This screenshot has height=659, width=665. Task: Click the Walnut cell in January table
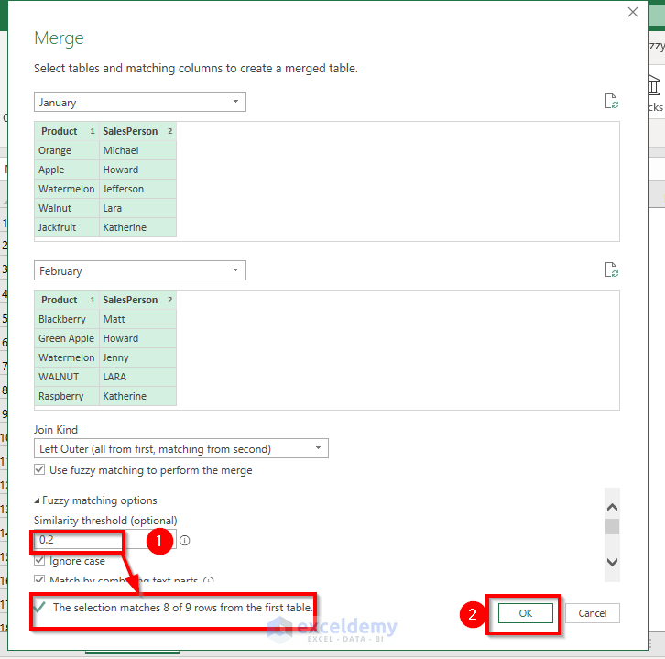click(x=67, y=208)
